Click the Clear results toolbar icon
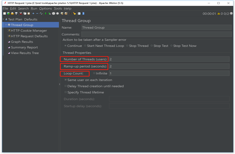Viewport: 235px width, 154px height. 62,14
